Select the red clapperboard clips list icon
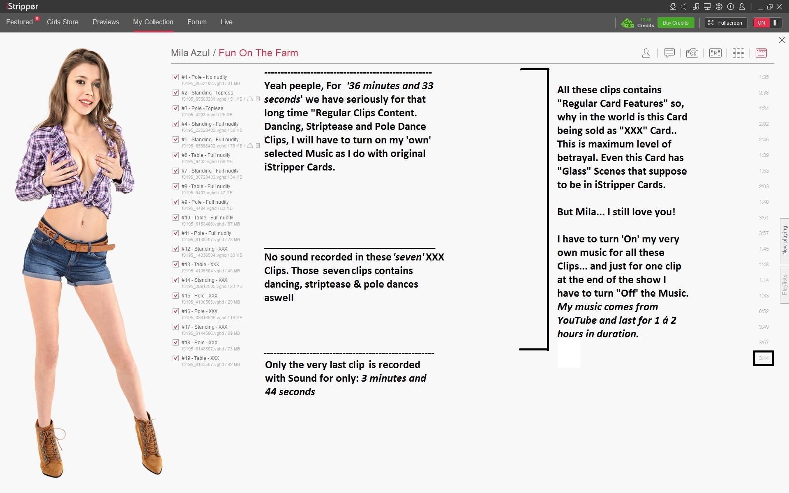Viewport: 789px width, 493px height. click(x=761, y=53)
